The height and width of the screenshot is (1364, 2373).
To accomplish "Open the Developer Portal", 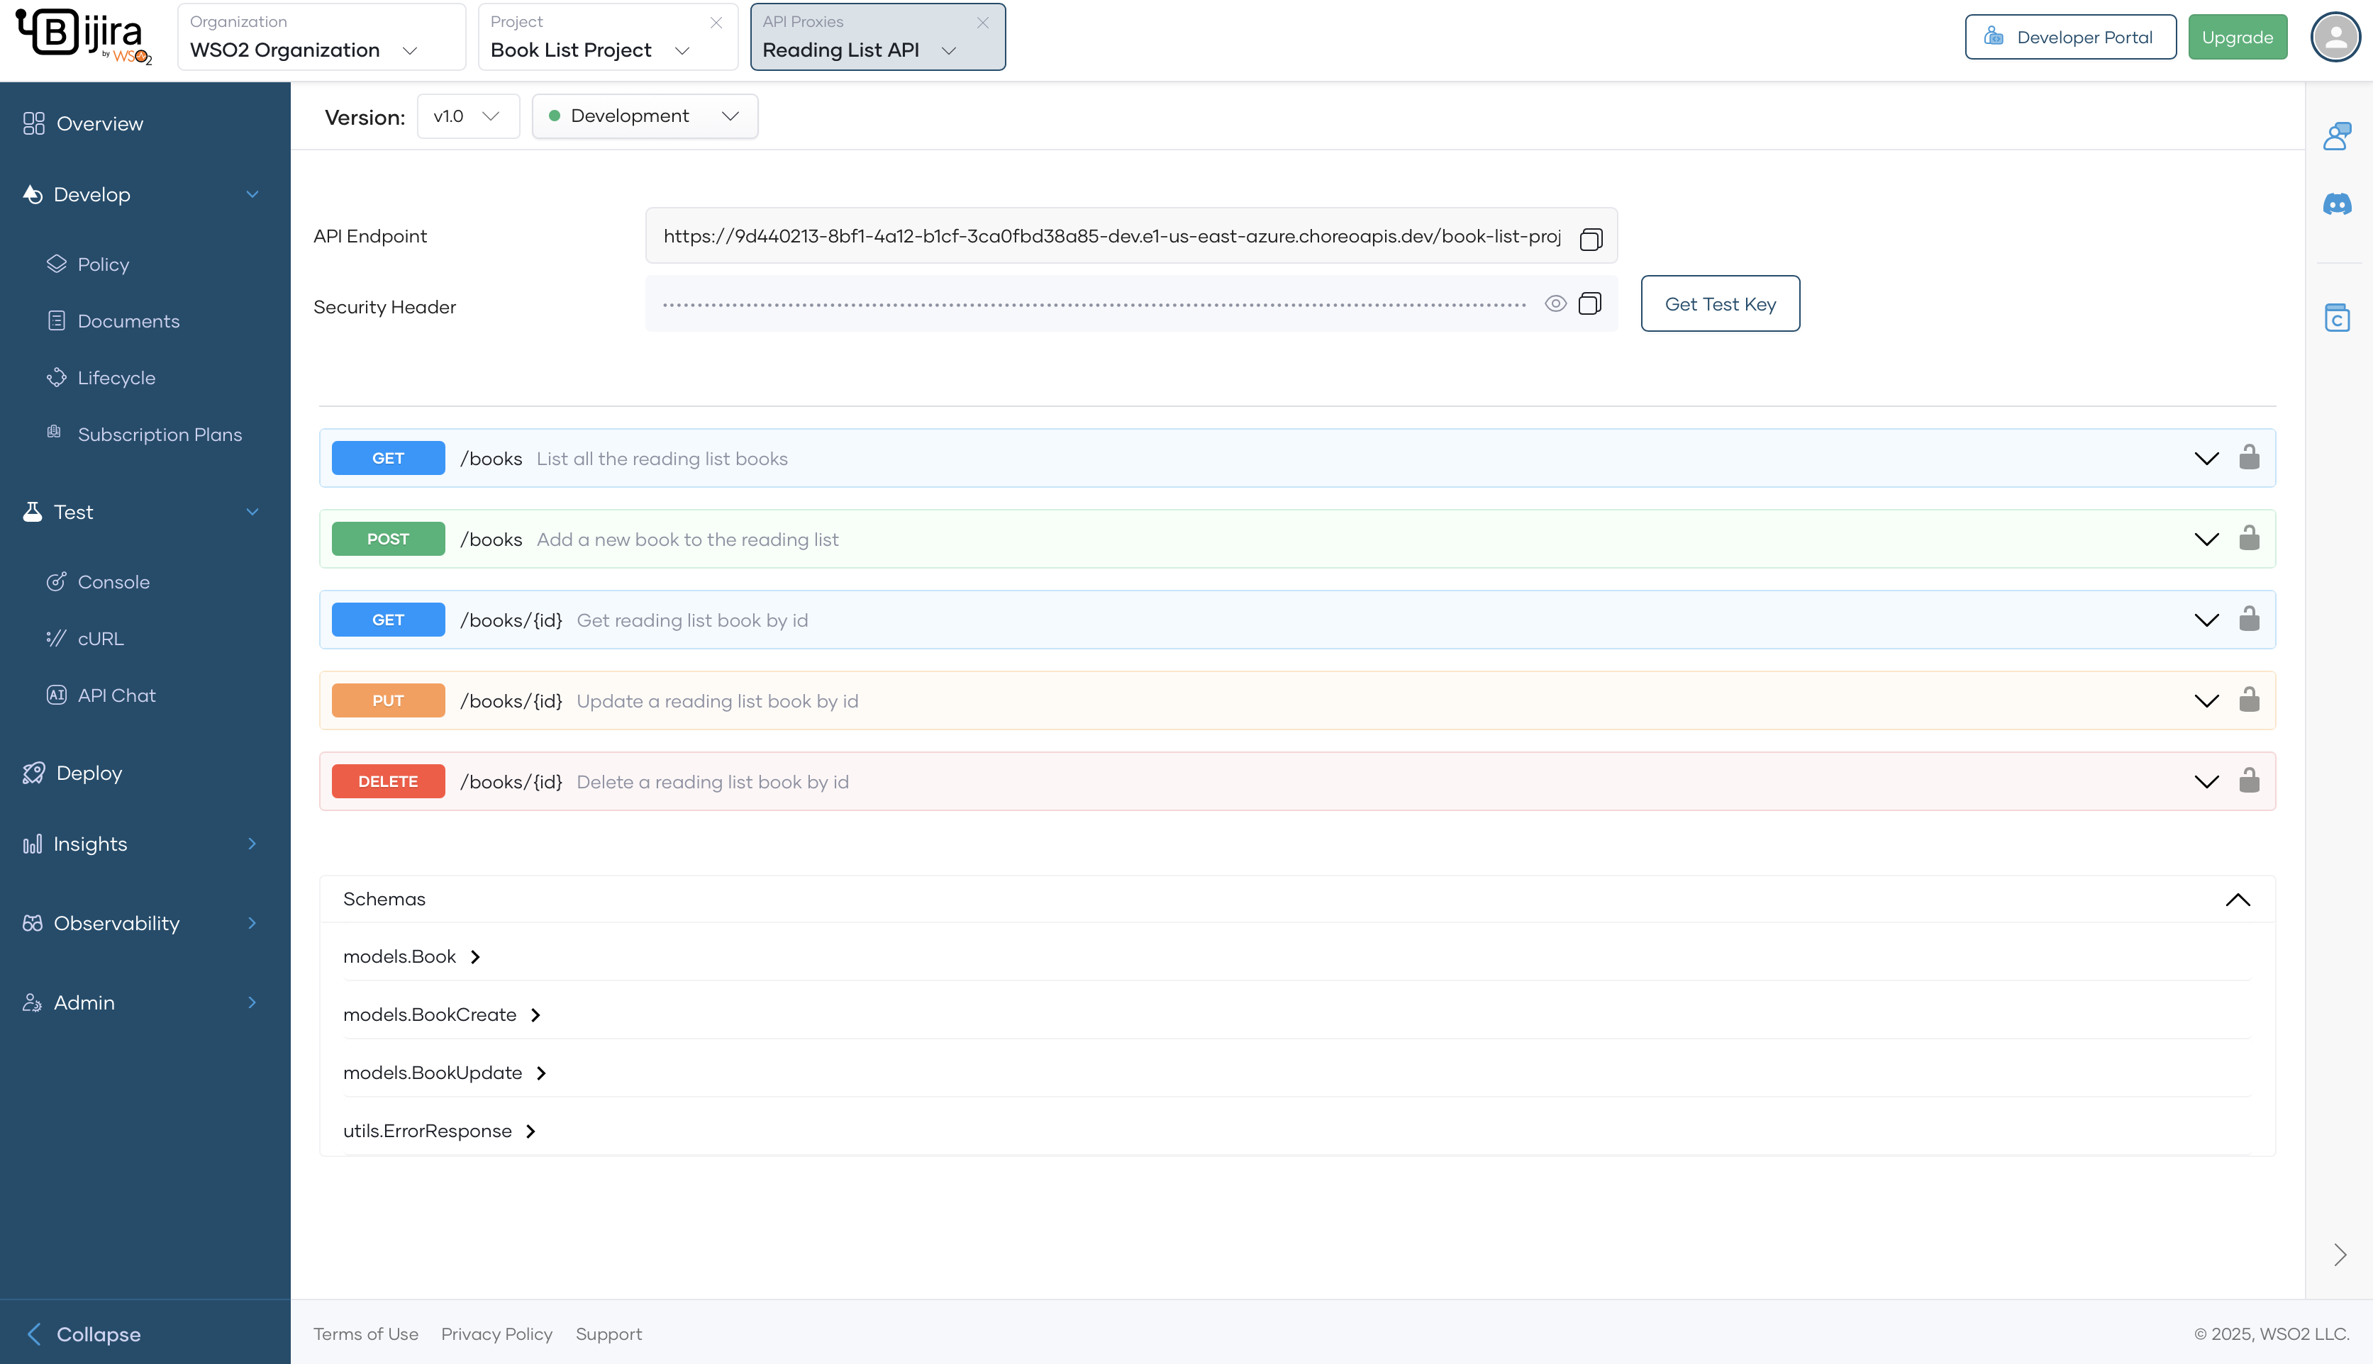I will coord(2069,38).
